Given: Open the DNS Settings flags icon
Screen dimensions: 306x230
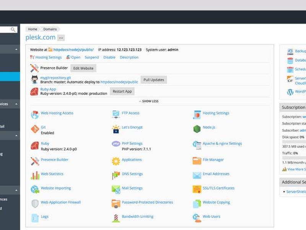Looking at the screenshot, I should [x=116, y=175].
